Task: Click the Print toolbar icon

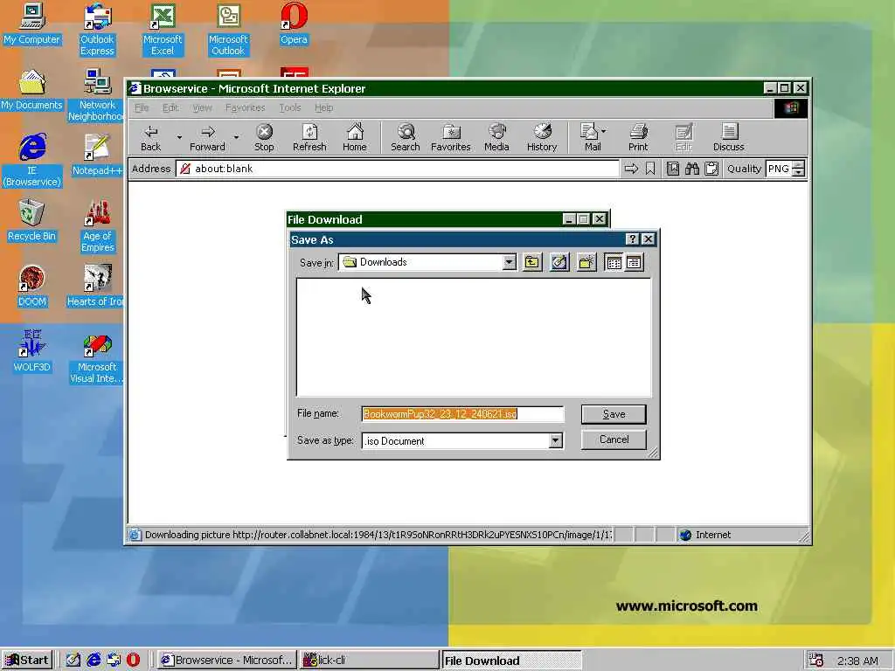Action: [x=638, y=137]
